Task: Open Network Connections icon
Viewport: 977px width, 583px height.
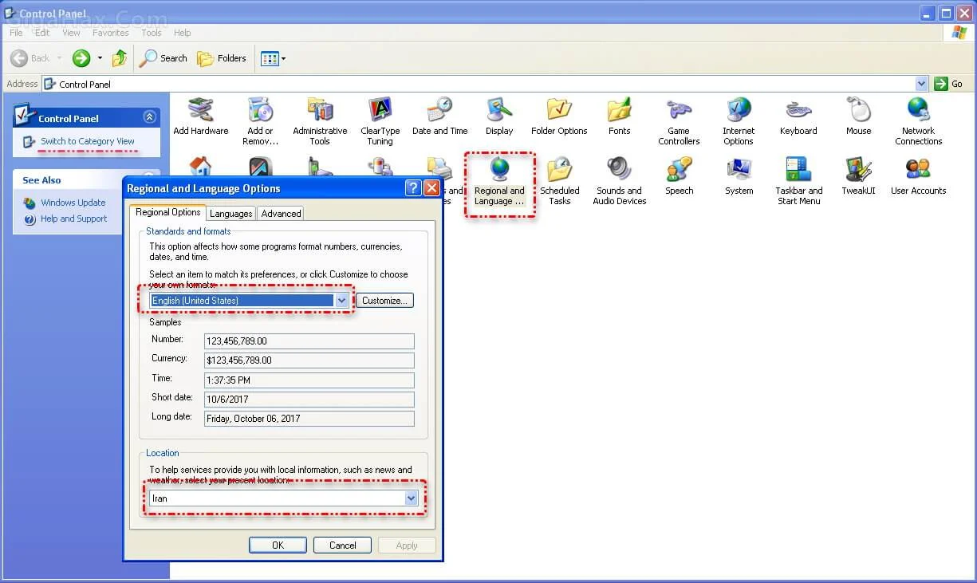Action: tap(918, 111)
